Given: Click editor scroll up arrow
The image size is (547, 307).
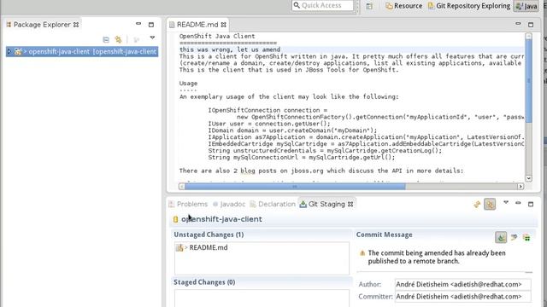Looking at the screenshot, I should click(528, 36).
